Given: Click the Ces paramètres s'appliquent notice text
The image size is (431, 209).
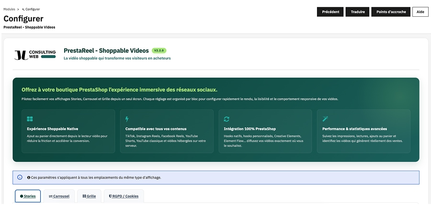Looking at the screenshot, I should click(96, 177).
